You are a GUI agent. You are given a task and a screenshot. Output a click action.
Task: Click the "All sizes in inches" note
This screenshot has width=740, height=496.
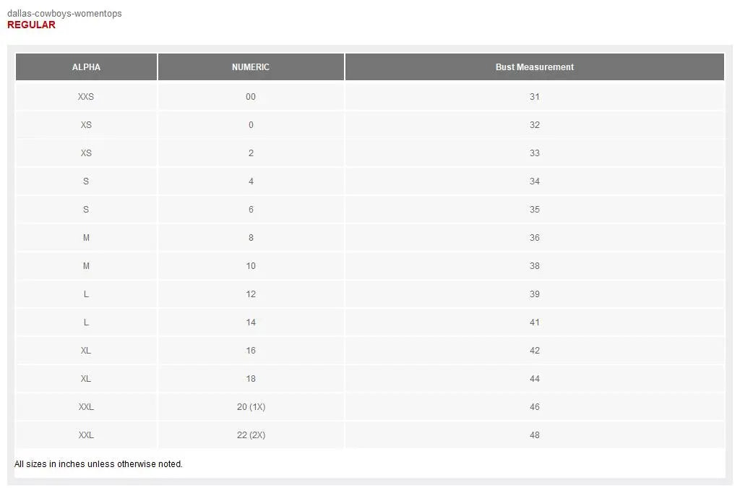(98, 464)
